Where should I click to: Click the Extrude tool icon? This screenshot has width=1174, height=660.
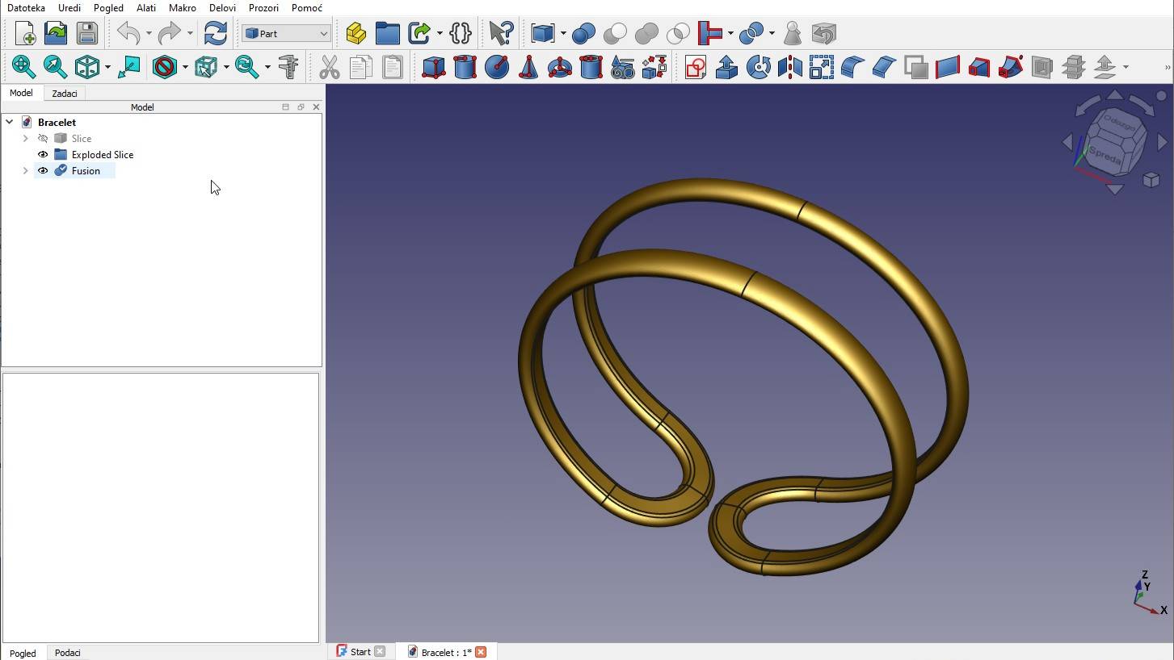[726, 67]
